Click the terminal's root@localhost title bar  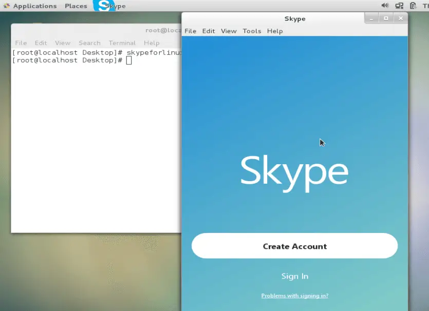(96, 30)
